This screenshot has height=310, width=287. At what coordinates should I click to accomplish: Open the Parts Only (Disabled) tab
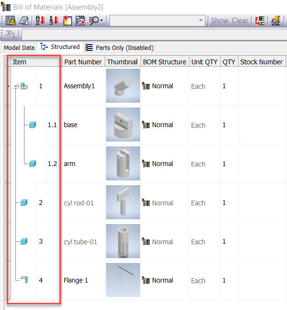pyautogui.click(x=120, y=48)
